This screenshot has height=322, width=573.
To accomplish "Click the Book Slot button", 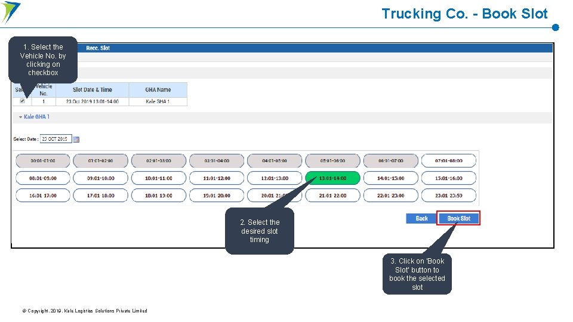I will pyautogui.click(x=458, y=218).
